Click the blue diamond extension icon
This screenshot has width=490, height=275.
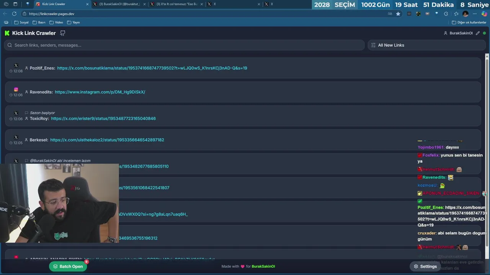[437, 14]
